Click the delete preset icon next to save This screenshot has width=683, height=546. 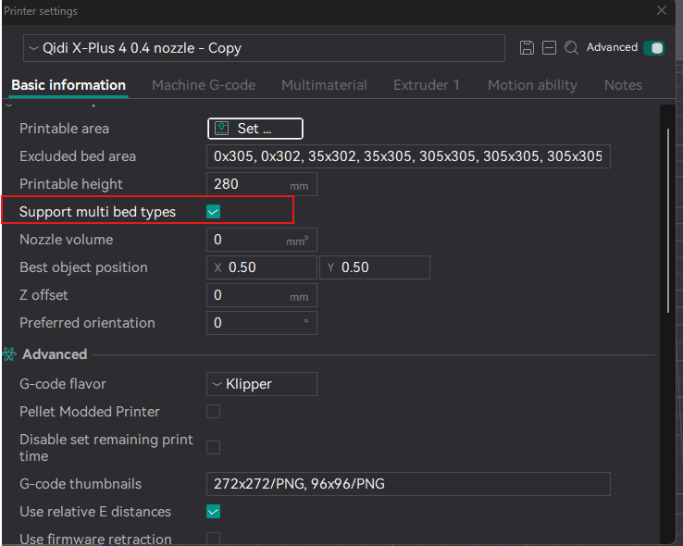[x=549, y=47]
